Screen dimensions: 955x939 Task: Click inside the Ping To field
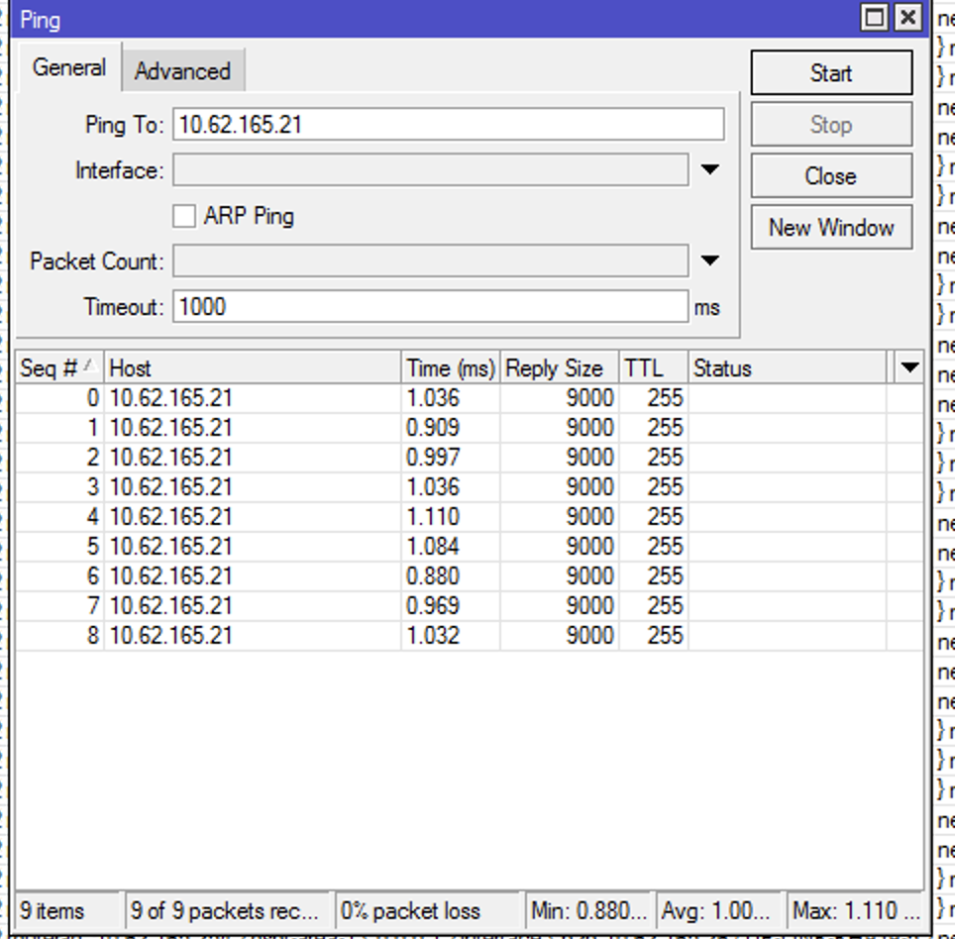446,123
